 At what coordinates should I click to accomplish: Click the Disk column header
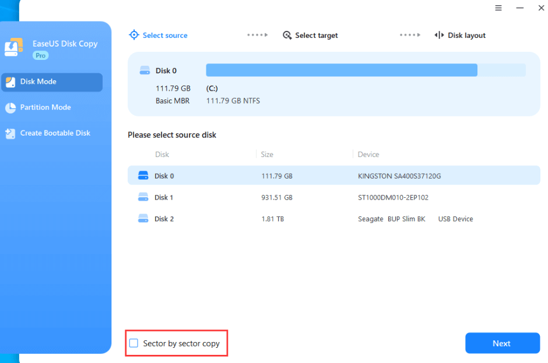(162, 155)
